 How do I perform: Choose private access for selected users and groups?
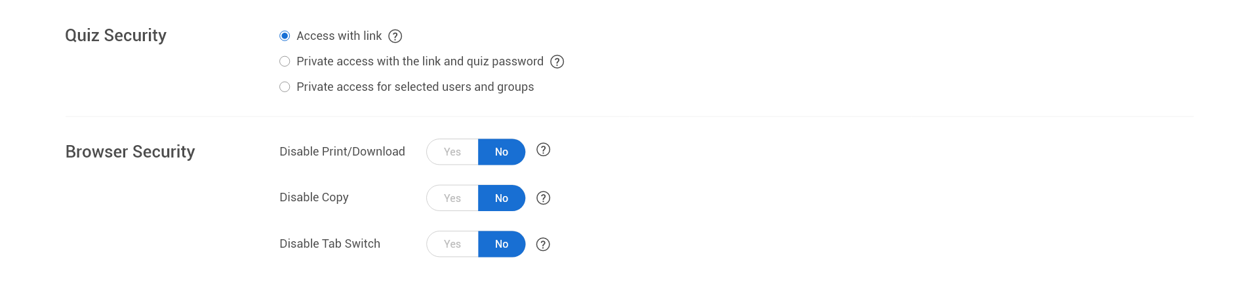coord(285,87)
